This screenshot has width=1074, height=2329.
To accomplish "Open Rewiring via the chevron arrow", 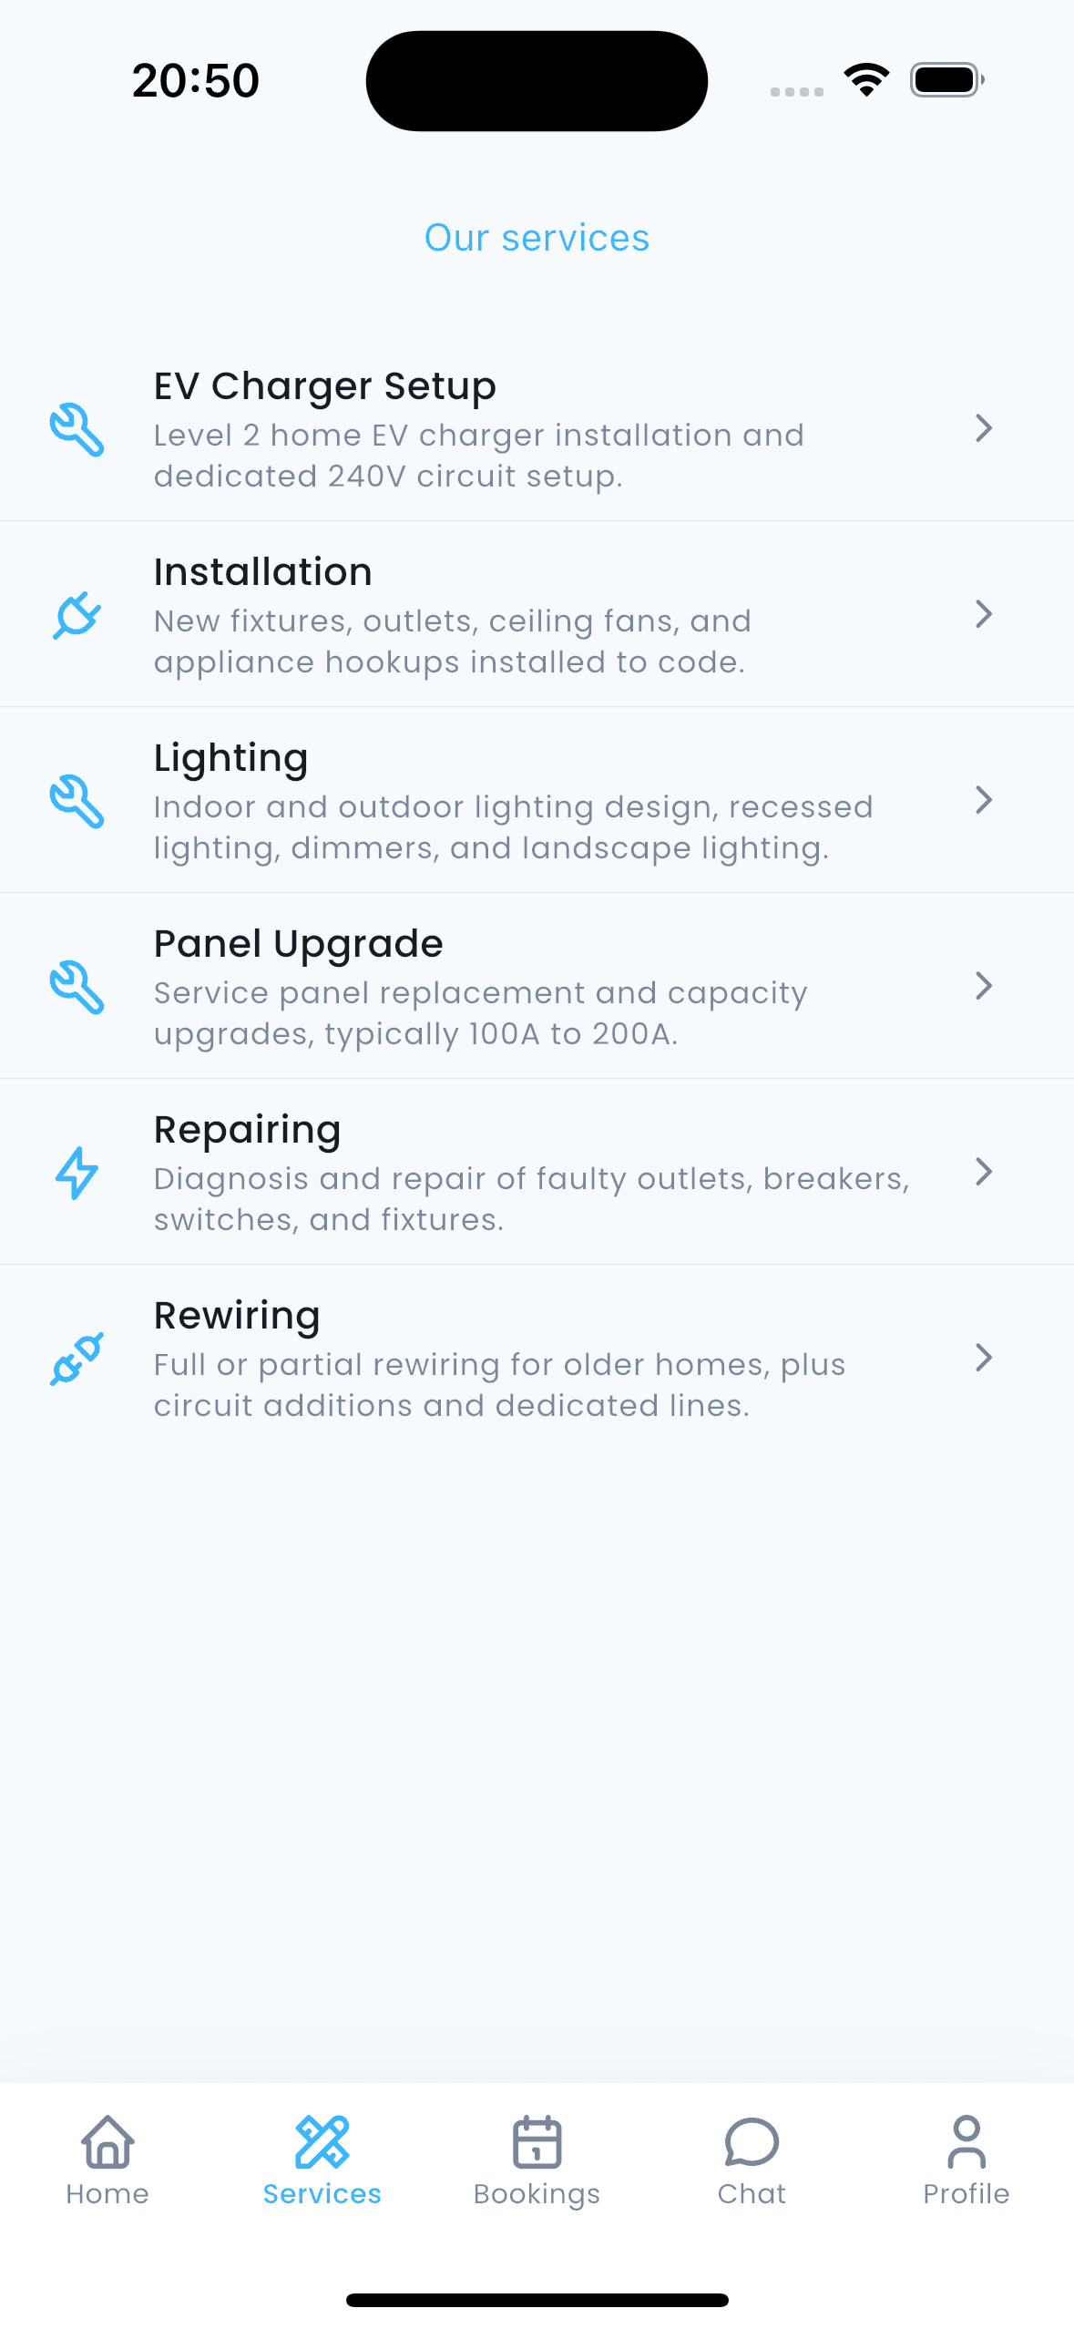I will point(983,1358).
